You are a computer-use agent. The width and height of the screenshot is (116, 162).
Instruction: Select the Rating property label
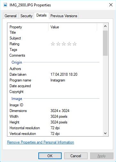click(x=14, y=44)
